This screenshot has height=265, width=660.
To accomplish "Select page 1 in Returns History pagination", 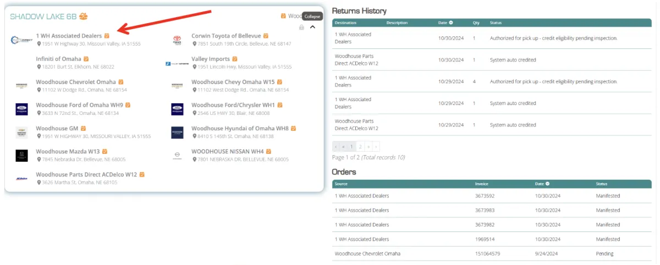I will coord(352,147).
